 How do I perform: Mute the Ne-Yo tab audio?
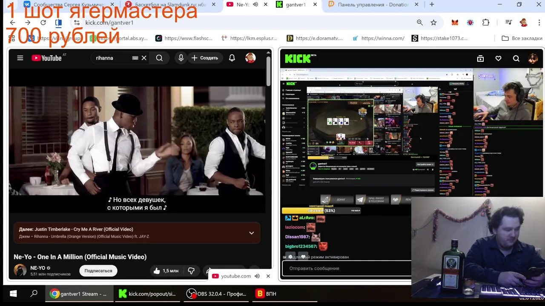tap(255, 4)
